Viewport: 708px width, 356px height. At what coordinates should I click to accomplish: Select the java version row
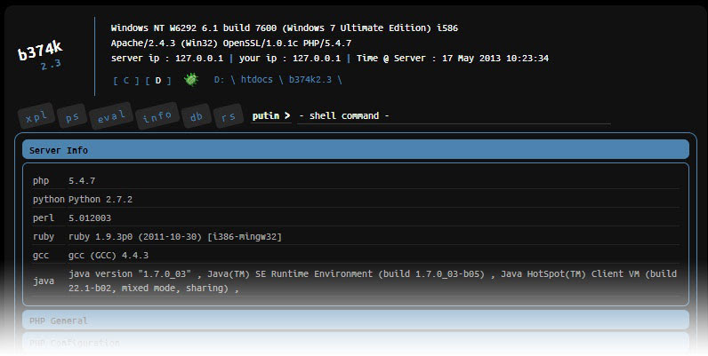[356, 281]
